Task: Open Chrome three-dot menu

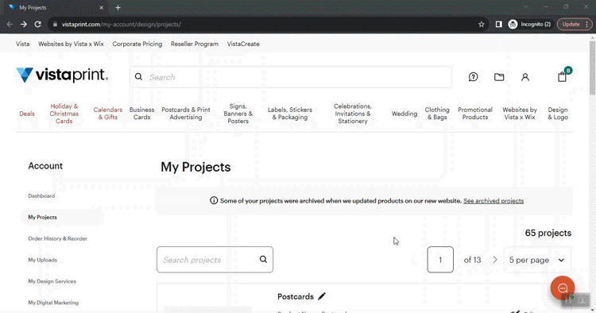Action: (587, 25)
